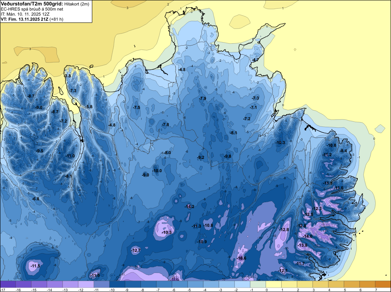The image size is (391, 292).
Task: Click the -11.2 temperature reading
Action: [x=327, y=155]
